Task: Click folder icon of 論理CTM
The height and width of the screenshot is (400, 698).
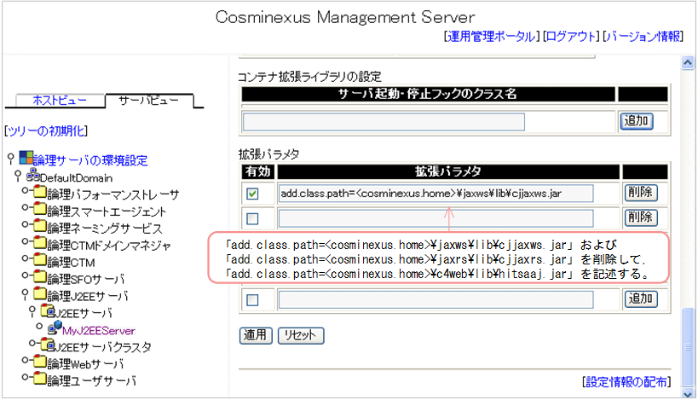Action: tap(40, 259)
